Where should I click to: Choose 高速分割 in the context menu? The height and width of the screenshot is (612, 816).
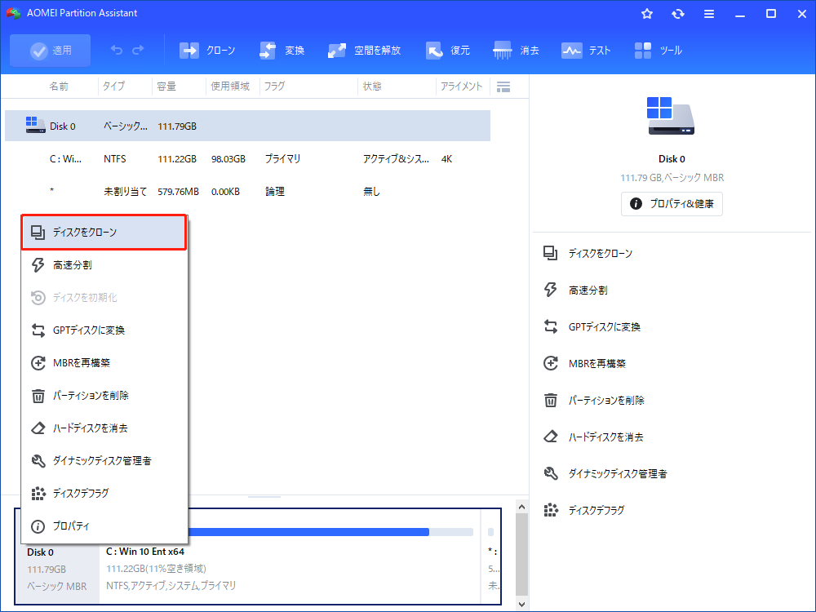(x=104, y=265)
